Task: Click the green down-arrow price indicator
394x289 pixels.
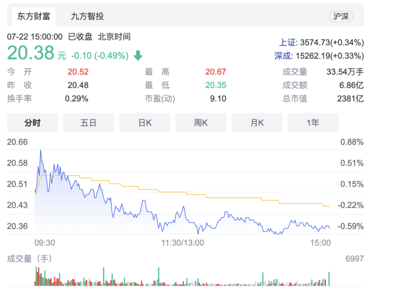Action: click(138, 56)
